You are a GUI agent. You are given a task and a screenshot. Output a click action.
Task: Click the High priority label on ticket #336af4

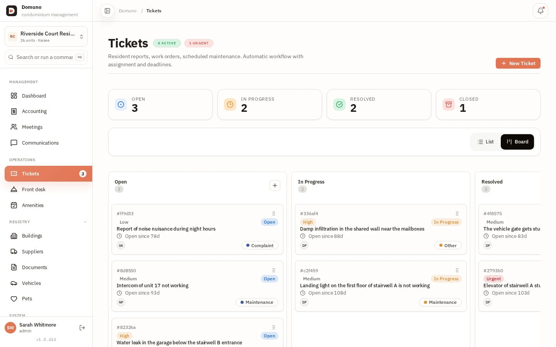click(308, 222)
